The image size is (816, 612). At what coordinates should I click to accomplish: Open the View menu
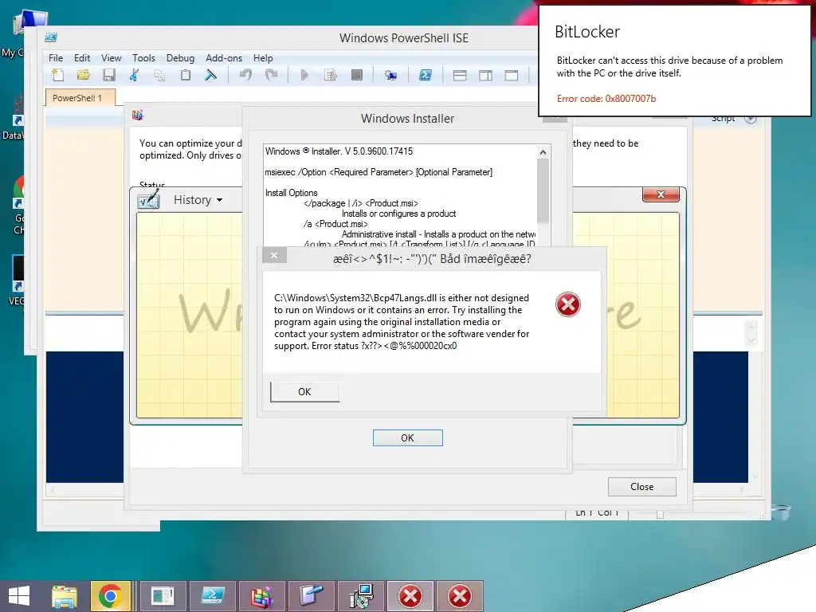pyautogui.click(x=111, y=57)
